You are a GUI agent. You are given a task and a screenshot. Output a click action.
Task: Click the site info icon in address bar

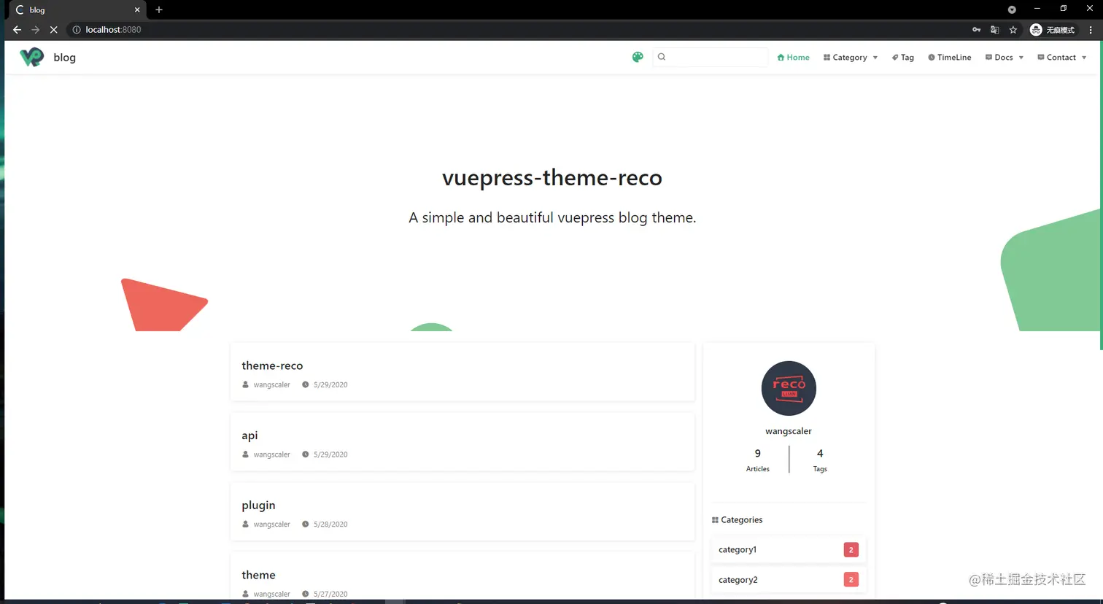[76, 30]
